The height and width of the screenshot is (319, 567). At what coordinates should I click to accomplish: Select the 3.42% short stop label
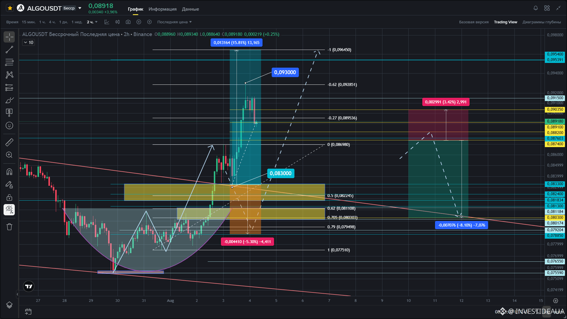pyautogui.click(x=446, y=102)
